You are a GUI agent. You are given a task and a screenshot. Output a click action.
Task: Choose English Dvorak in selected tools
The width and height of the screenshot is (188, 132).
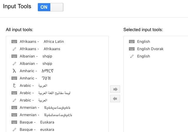150,49
